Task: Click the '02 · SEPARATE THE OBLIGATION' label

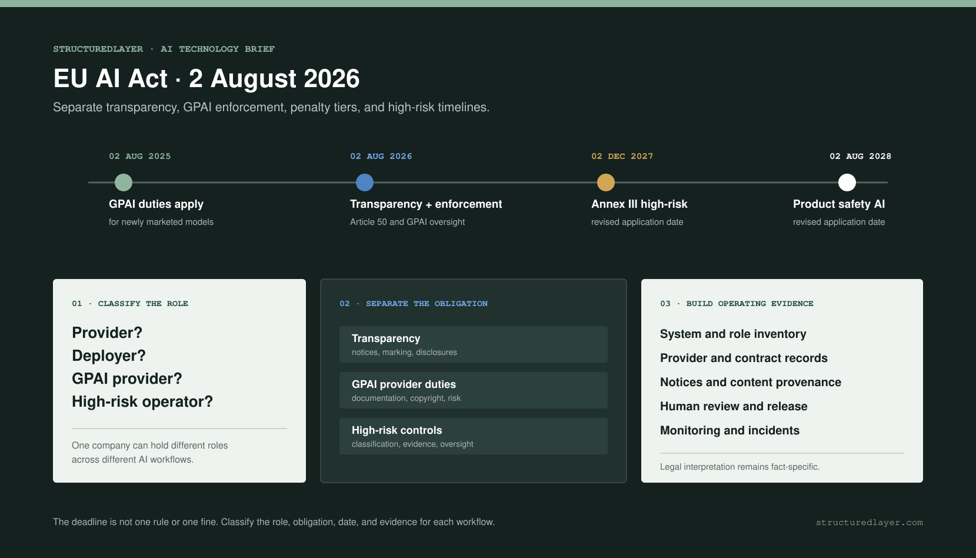Action: [x=414, y=304]
